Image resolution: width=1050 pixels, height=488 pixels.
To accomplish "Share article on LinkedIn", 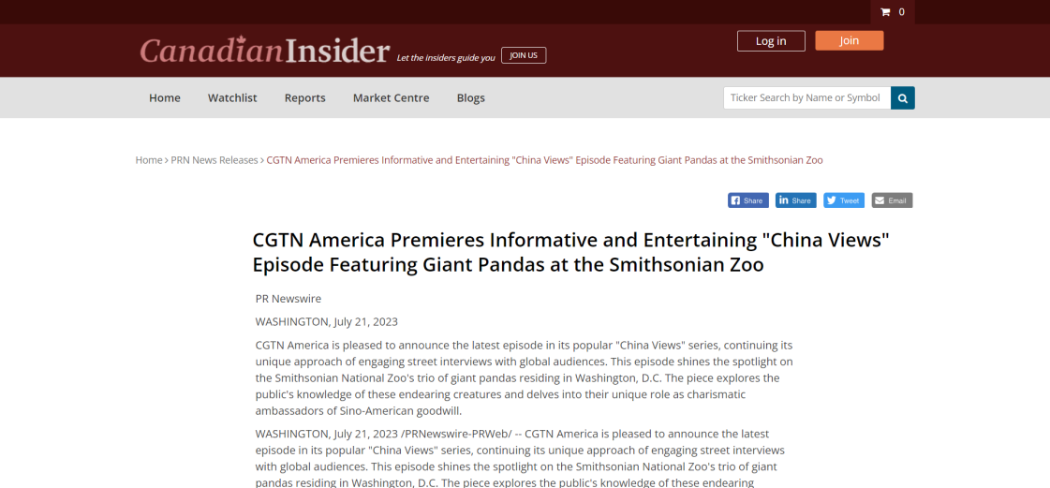I will click(796, 200).
